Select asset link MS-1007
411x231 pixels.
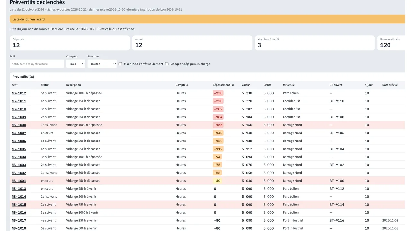(19, 133)
